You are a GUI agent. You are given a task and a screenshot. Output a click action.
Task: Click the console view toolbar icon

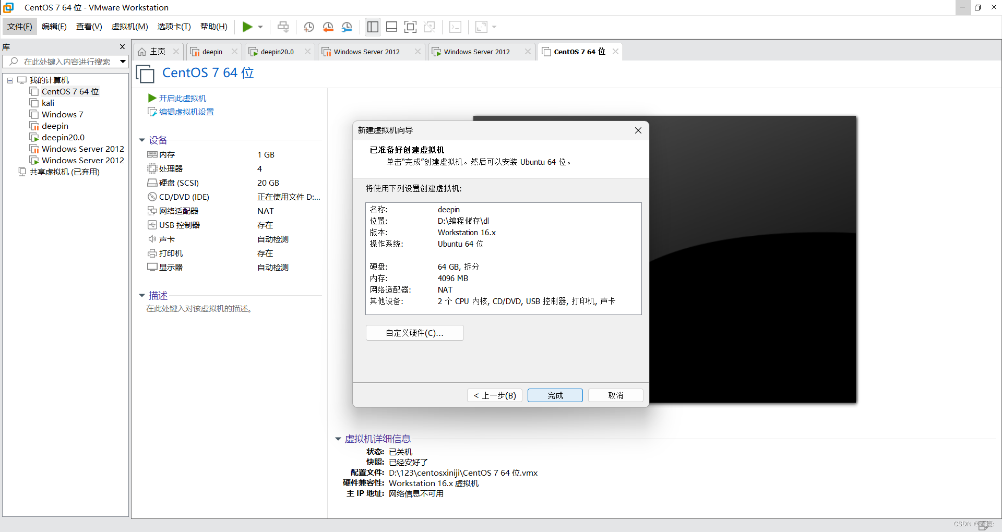point(455,27)
